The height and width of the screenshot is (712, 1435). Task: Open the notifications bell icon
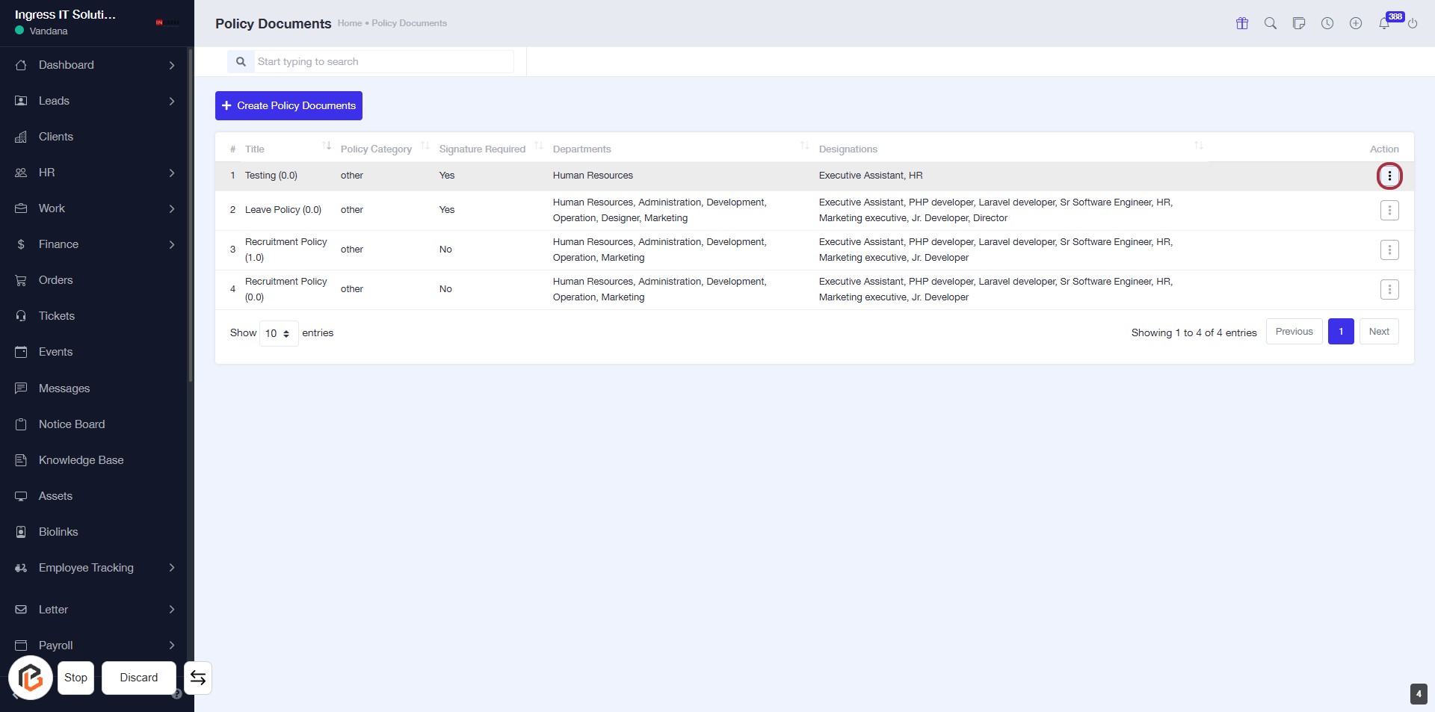pyautogui.click(x=1384, y=23)
